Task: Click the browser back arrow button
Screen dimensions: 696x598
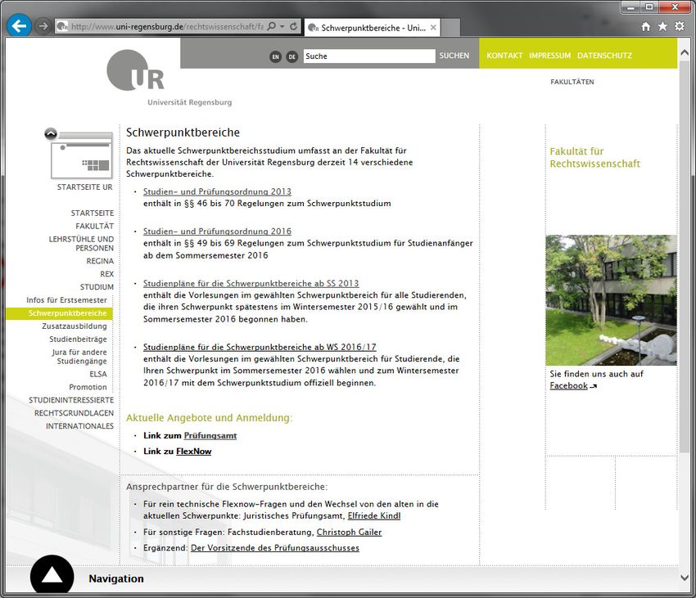Action: 18,26
